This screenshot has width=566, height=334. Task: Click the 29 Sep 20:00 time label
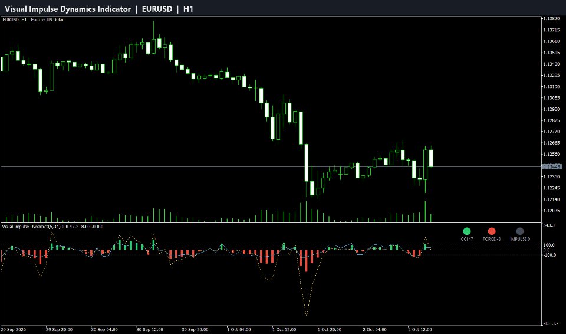pyautogui.click(x=59, y=330)
